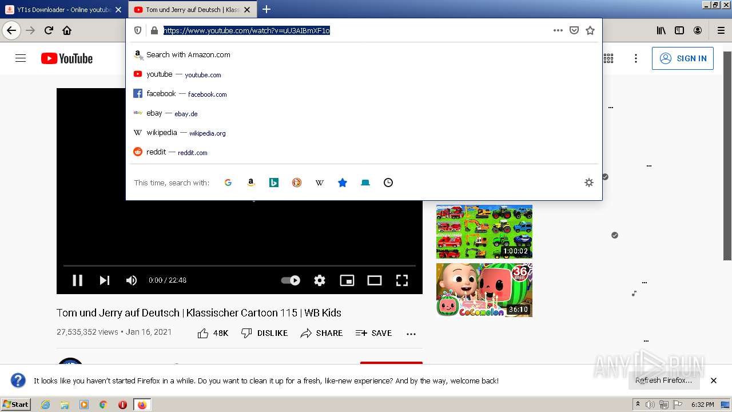Open the Library panel icon
Image resolution: width=732 pixels, height=412 pixels.
[x=661, y=30]
